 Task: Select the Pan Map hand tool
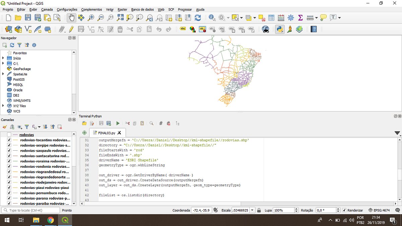pos(71,17)
